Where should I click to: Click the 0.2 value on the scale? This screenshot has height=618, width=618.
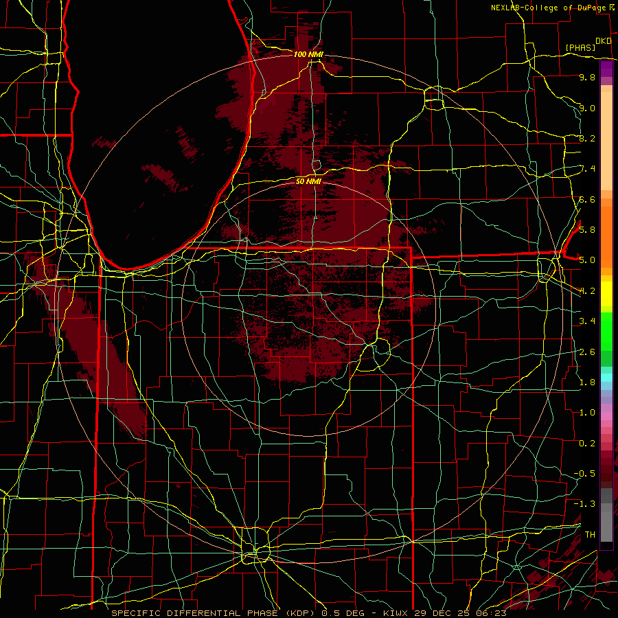point(587,444)
